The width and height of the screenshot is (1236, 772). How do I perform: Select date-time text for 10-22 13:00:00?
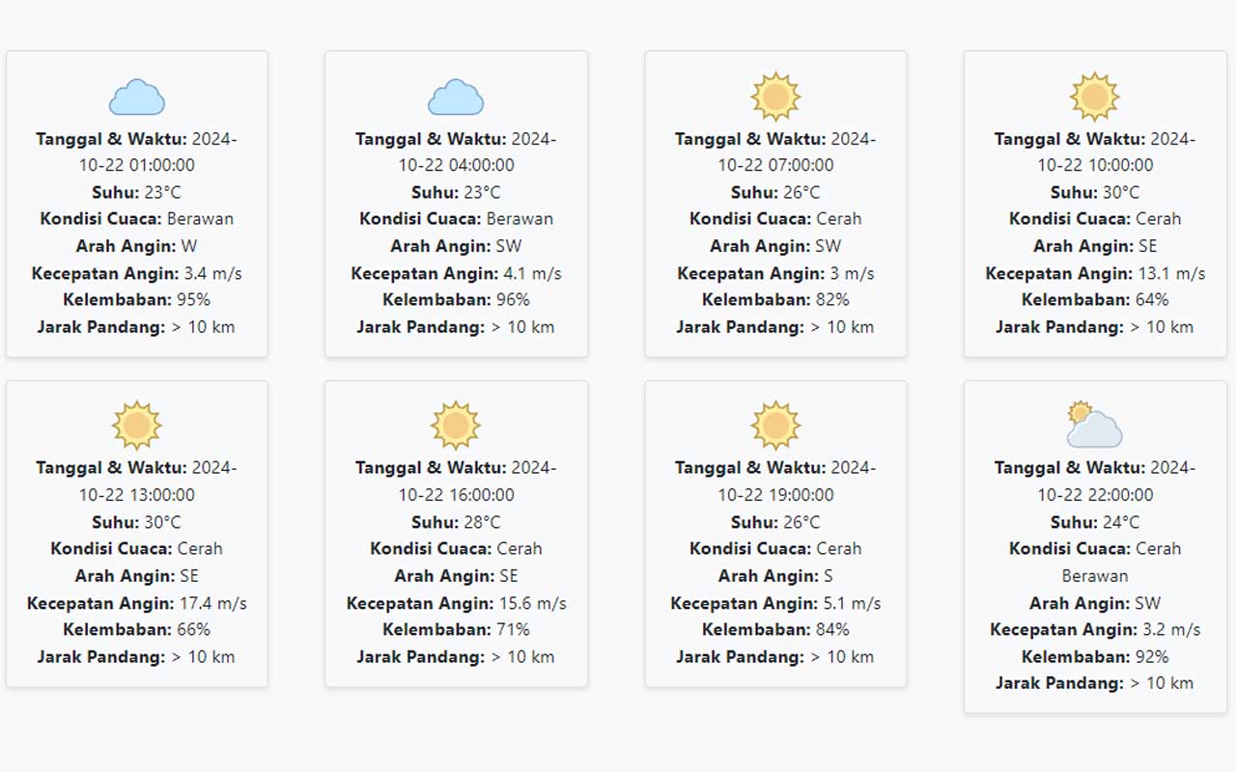point(137,481)
